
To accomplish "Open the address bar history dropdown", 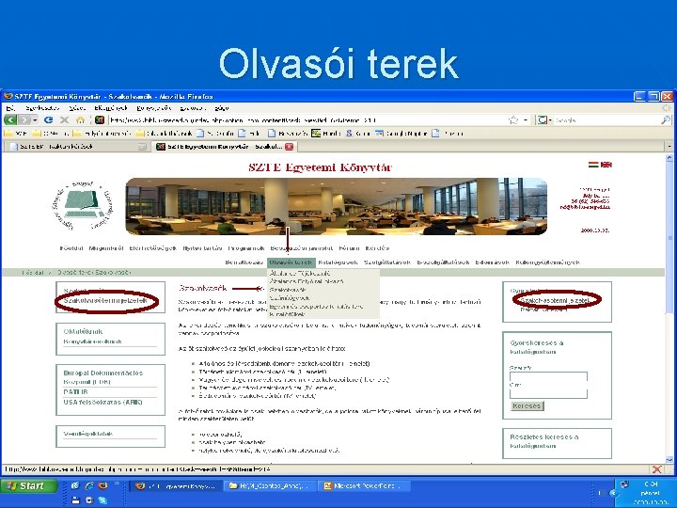I will [526, 119].
